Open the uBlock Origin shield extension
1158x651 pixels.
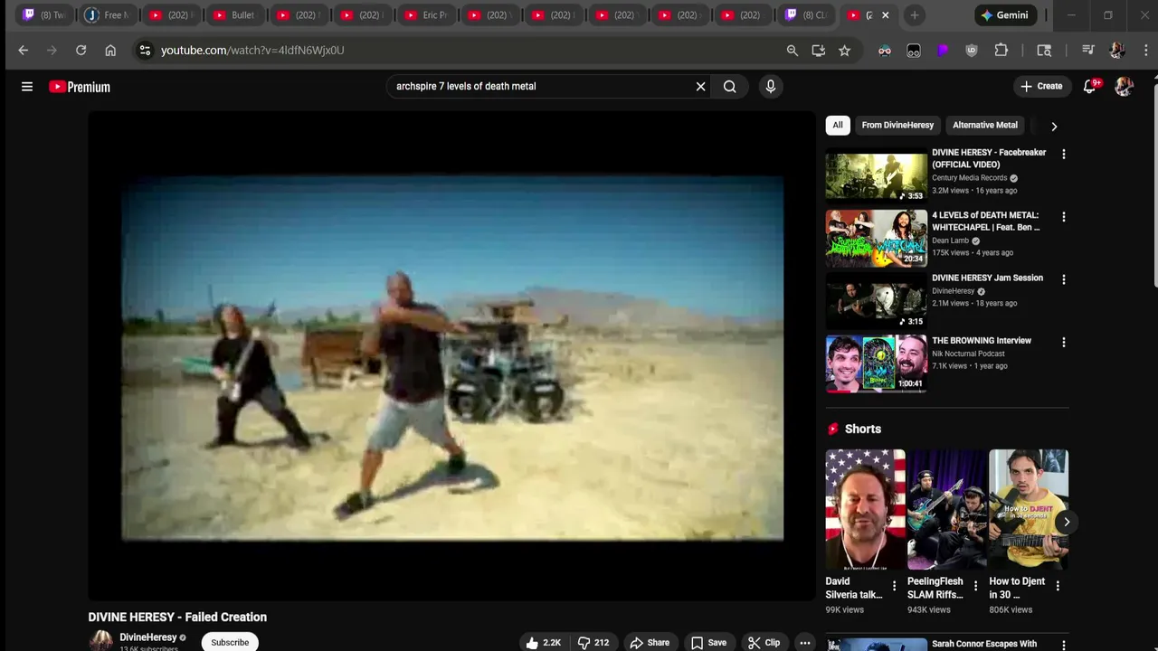tap(972, 51)
